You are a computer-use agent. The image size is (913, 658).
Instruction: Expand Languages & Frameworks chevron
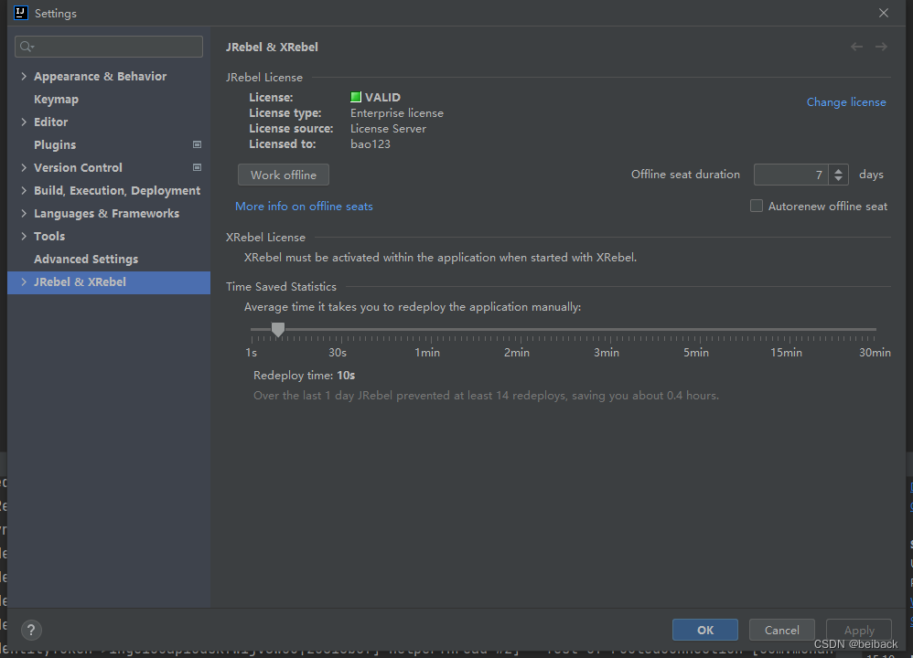[23, 213]
